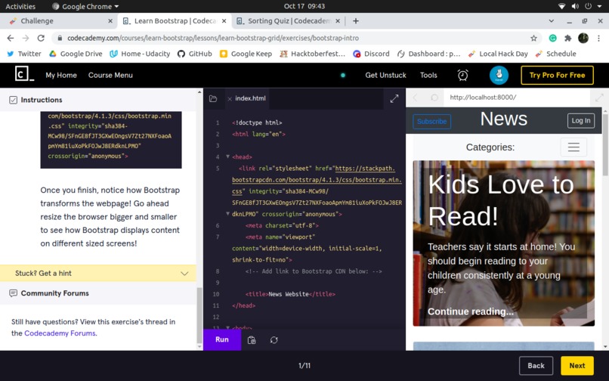
Task: Reset the code with refresh icon
Action: tap(274, 340)
